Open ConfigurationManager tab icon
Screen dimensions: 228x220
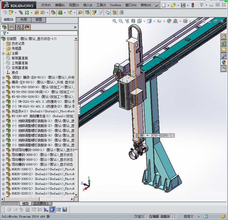(19, 27)
